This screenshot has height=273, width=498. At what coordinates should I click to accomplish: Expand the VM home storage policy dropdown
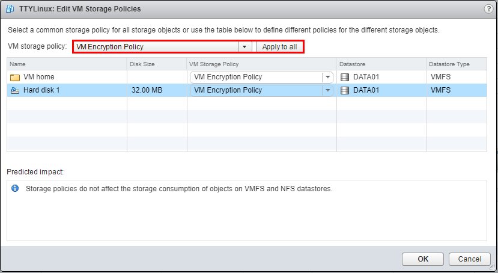coord(327,77)
